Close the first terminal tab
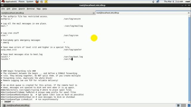The height and width of the screenshot is (107, 191). pos(93,13)
